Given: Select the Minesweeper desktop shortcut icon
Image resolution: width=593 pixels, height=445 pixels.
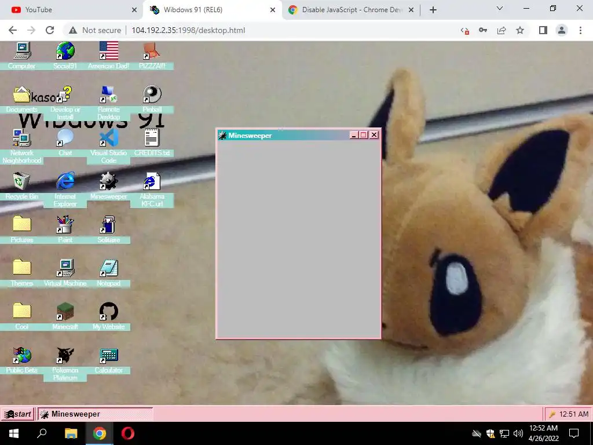Looking at the screenshot, I should click(108, 181).
